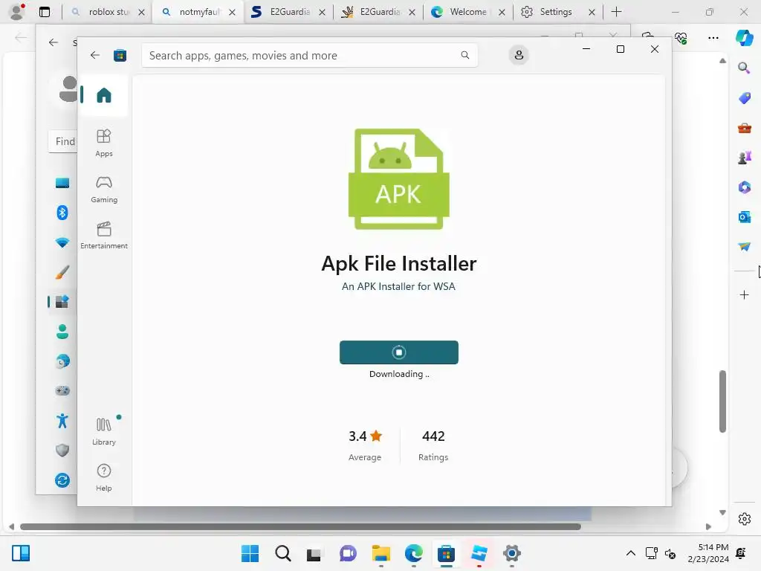Click the horizontal page scrollbar

[x=300, y=527]
